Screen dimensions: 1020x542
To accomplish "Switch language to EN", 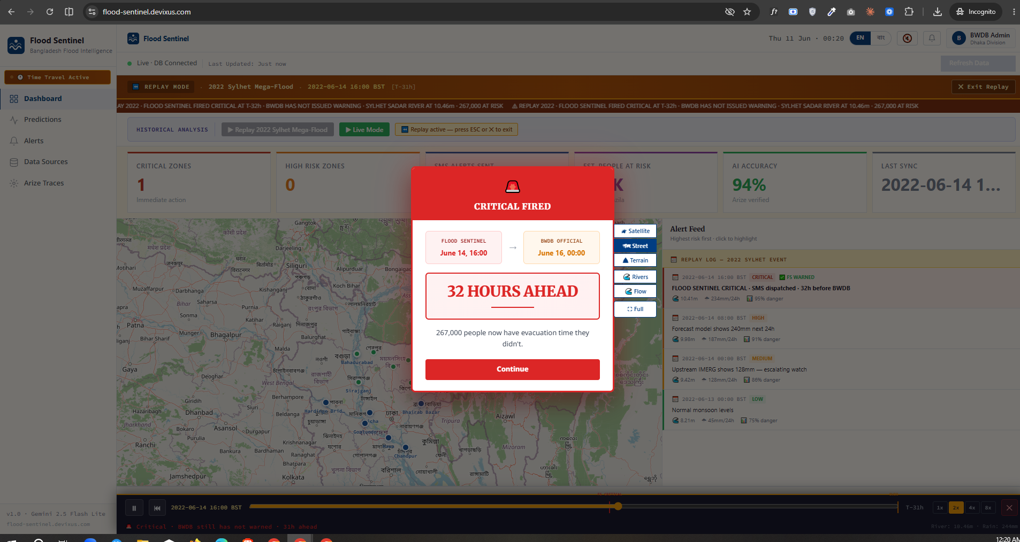I will [860, 38].
